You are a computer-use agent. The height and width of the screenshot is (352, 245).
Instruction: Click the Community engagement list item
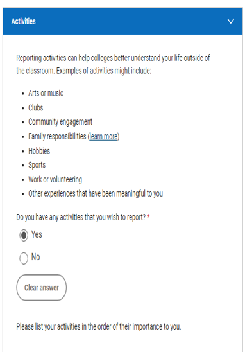click(x=60, y=122)
